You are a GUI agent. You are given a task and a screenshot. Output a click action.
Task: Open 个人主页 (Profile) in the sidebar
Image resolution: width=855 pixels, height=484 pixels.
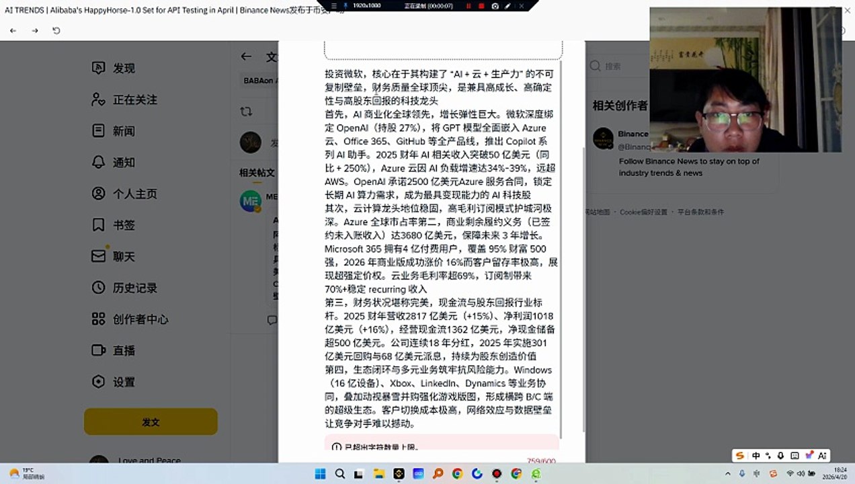[124, 194]
